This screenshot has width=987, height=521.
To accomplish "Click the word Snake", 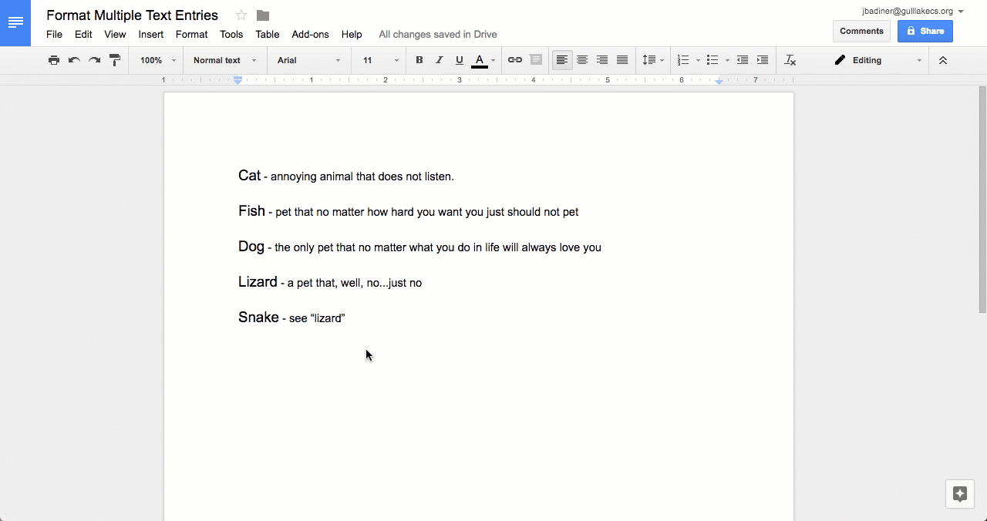I will coord(258,318).
